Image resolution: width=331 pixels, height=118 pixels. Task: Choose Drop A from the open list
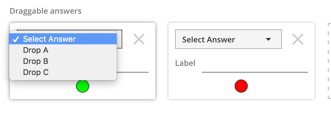tap(63, 50)
